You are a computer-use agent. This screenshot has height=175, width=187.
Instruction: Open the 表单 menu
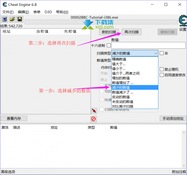pos(37,12)
